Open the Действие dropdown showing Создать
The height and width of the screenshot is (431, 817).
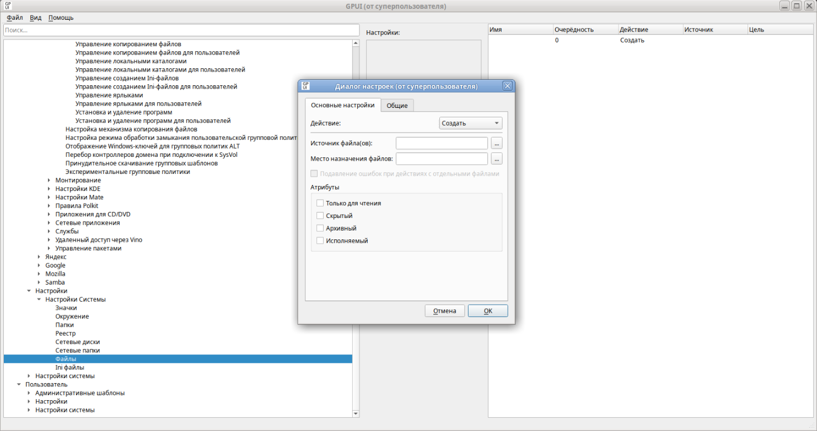[x=471, y=123]
